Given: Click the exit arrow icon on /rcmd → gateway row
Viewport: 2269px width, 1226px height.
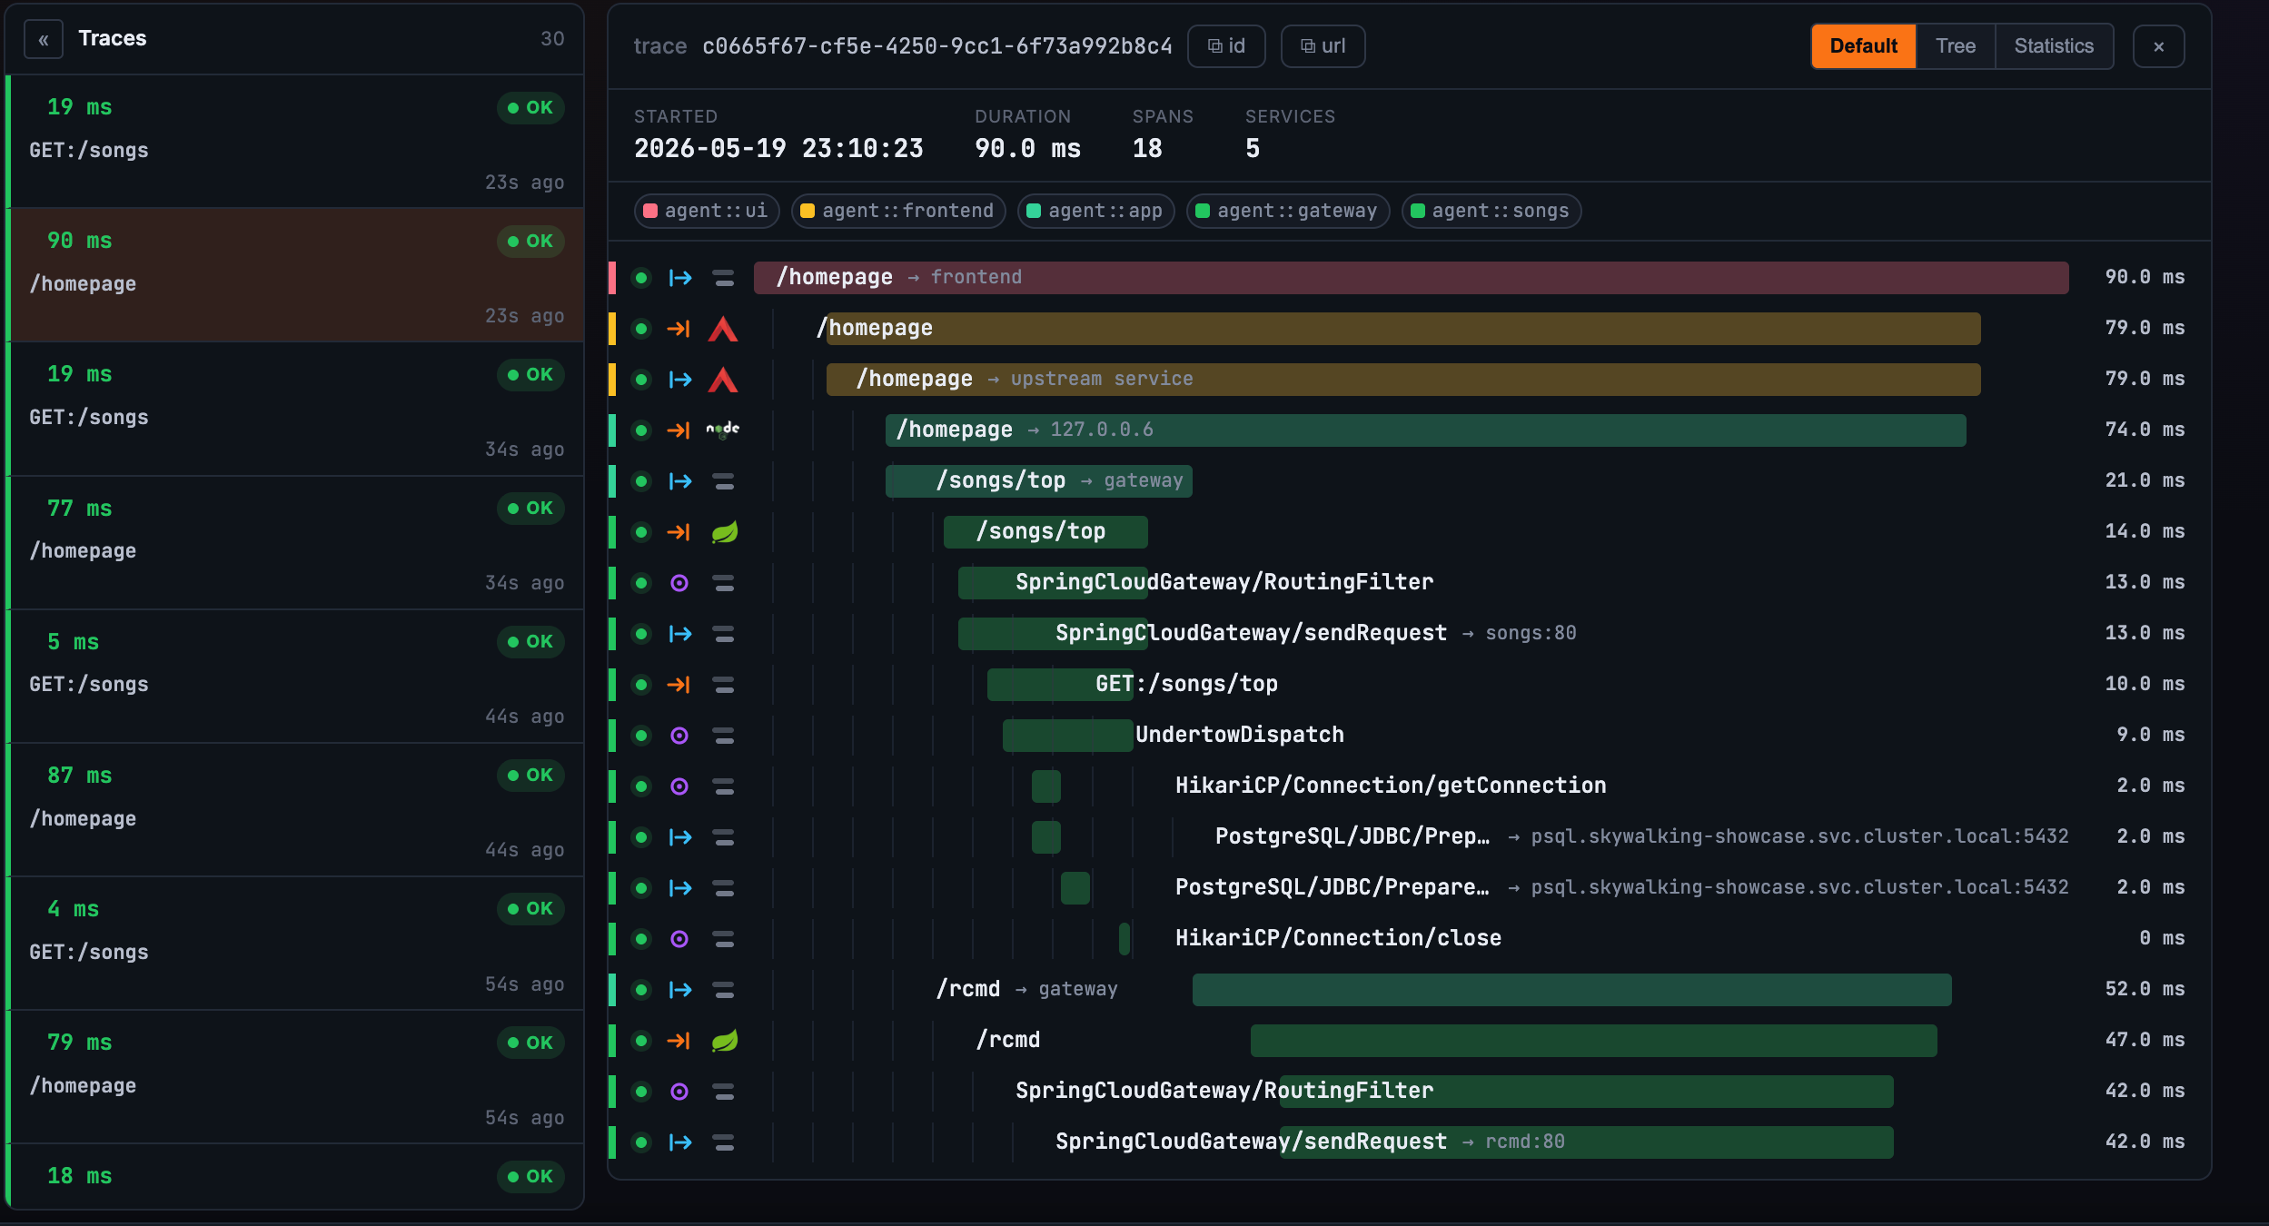Looking at the screenshot, I should click(680, 990).
